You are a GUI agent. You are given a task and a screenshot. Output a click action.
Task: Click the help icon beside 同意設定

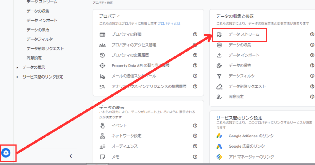312,97
